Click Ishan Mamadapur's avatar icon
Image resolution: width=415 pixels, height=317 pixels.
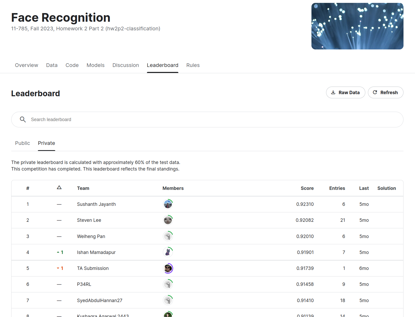click(x=168, y=252)
